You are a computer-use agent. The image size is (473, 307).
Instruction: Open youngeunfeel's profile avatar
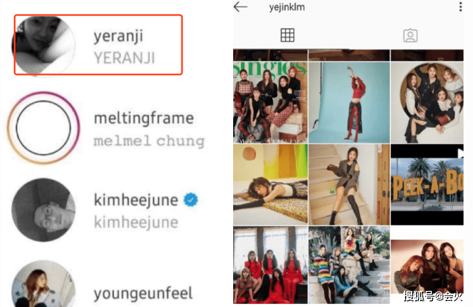tap(43, 284)
